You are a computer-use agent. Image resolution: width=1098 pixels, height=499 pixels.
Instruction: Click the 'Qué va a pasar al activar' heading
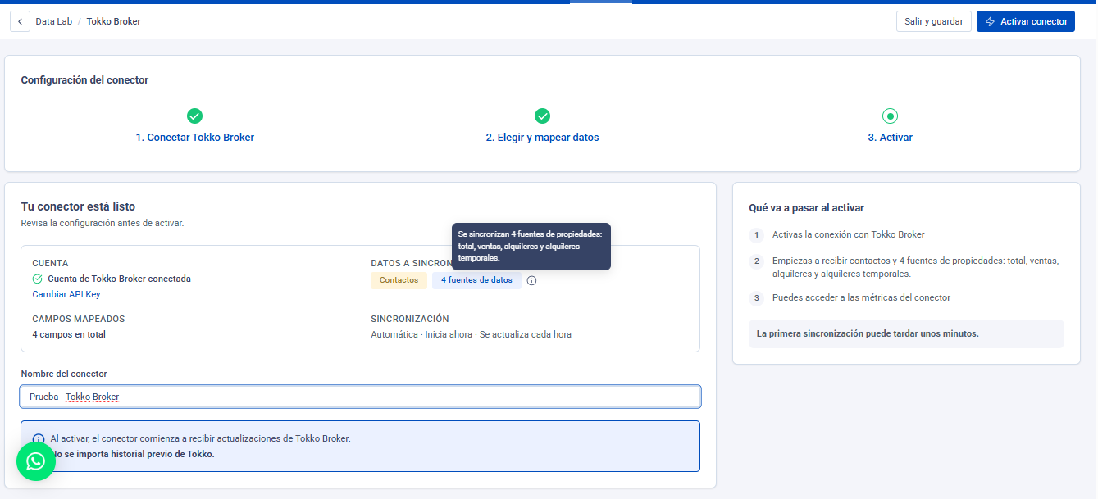807,208
